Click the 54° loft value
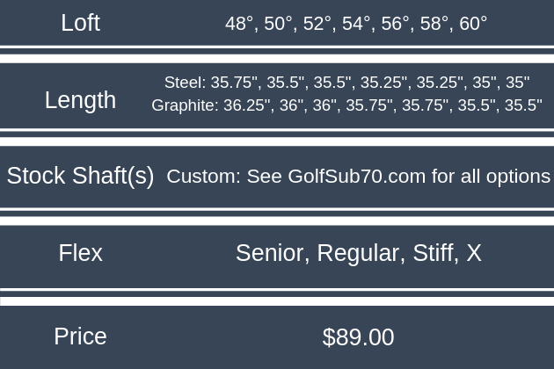Screen dimensions: 554x369 click(356, 24)
